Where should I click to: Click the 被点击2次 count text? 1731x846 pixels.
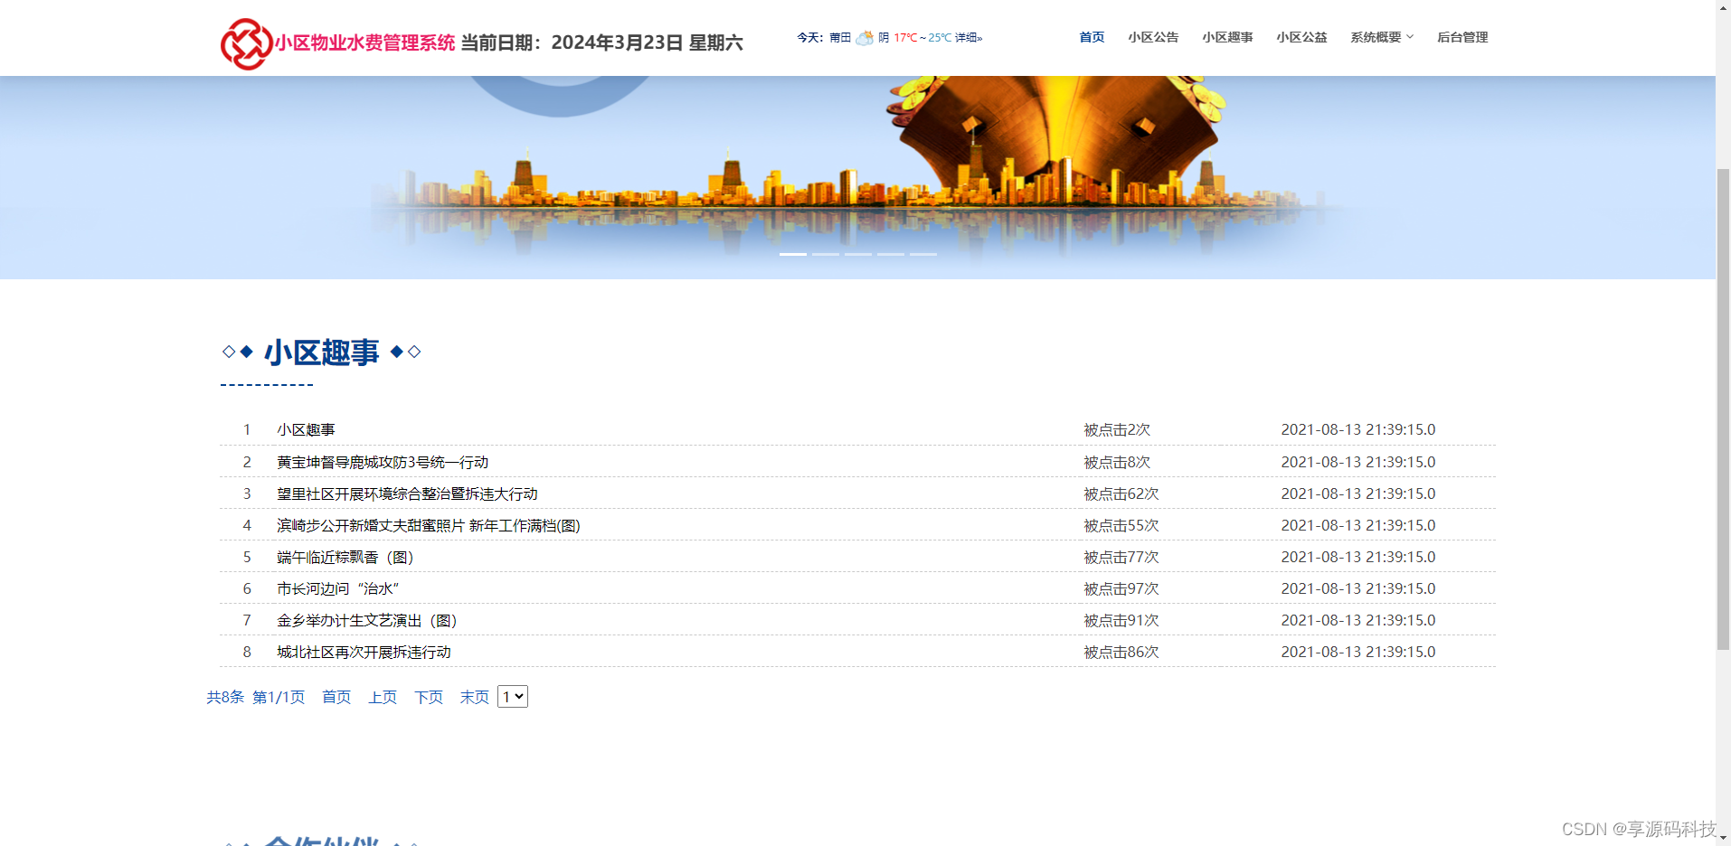click(x=1117, y=430)
